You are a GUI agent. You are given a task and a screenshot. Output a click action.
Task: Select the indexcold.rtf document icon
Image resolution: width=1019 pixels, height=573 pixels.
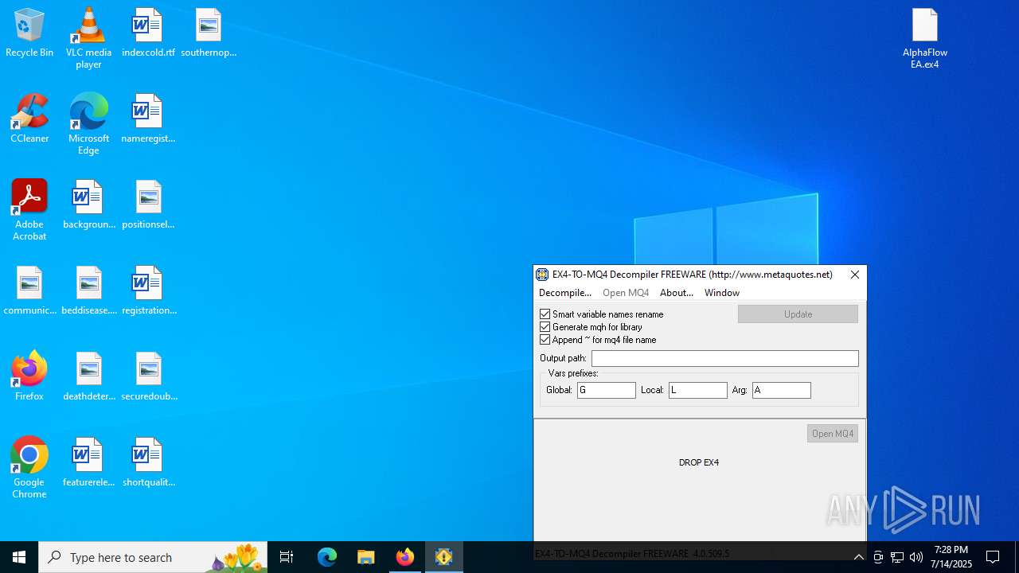(148, 33)
